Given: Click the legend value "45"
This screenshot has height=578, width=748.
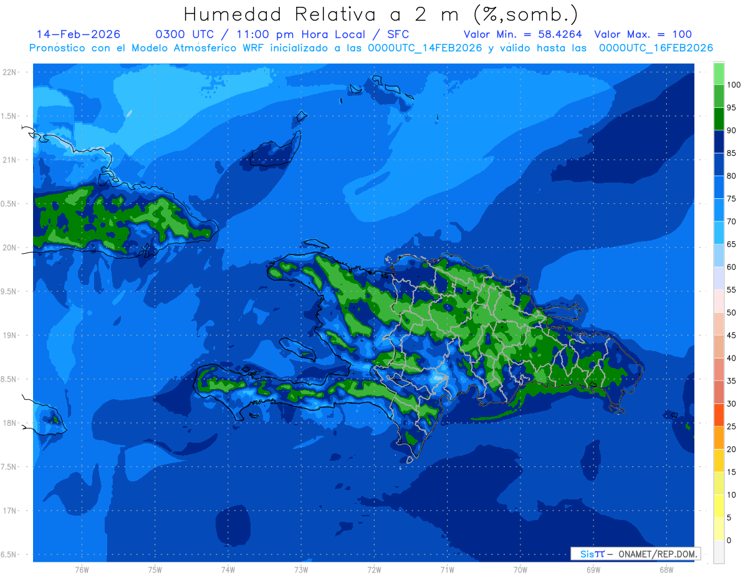Looking at the screenshot, I should coord(731,335).
